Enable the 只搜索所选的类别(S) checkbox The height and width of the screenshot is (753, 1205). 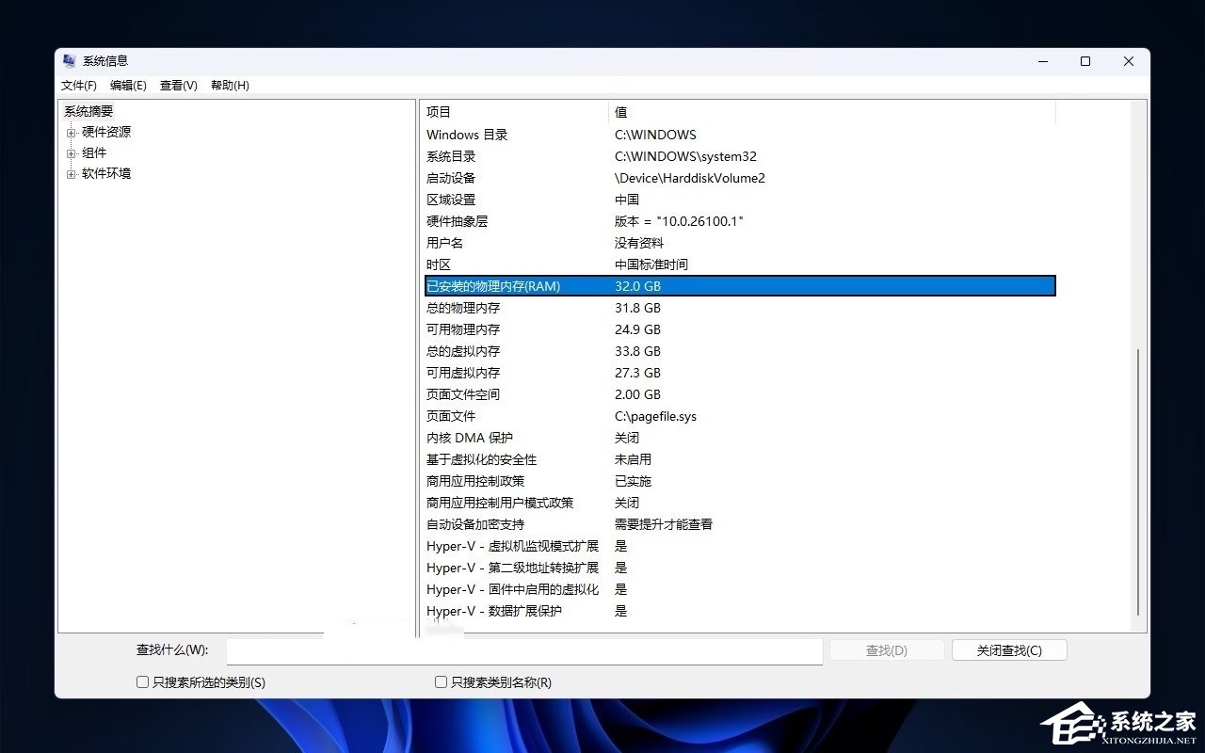pyautogui.click(x=142, y=681)
